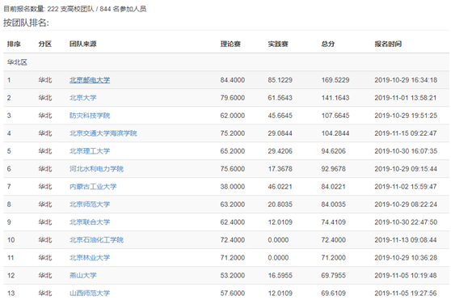Viewport: 451px width, 300px height.
Task: Click timestamp 2019-10-29 19:51:25
Action: pyautogui.click(x=406, y=116)
